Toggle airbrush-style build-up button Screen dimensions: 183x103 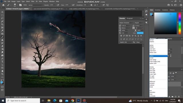pos(73,5)
